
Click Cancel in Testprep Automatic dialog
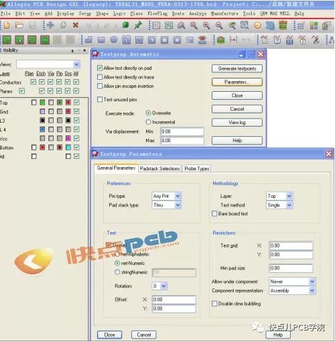tap(237, 109)
